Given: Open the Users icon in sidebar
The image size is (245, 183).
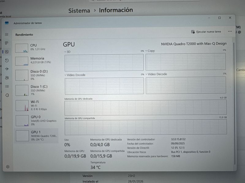Looking at the screenshot, I should pyautogui.click(x=7, y=78).
